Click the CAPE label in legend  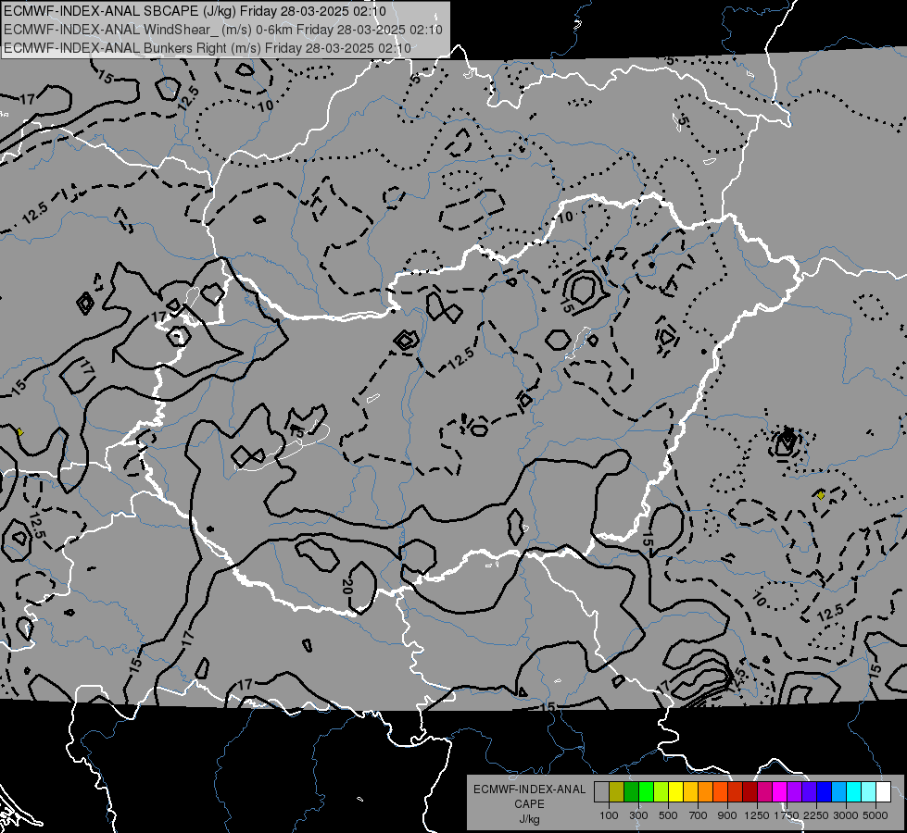[529, 804]
